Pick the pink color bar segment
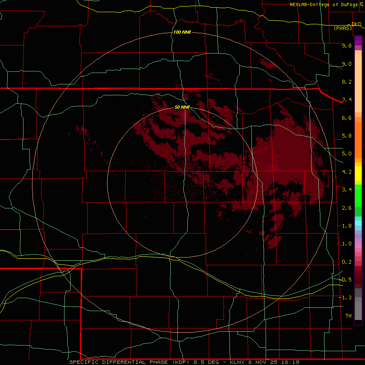 [x=358, y=246]
